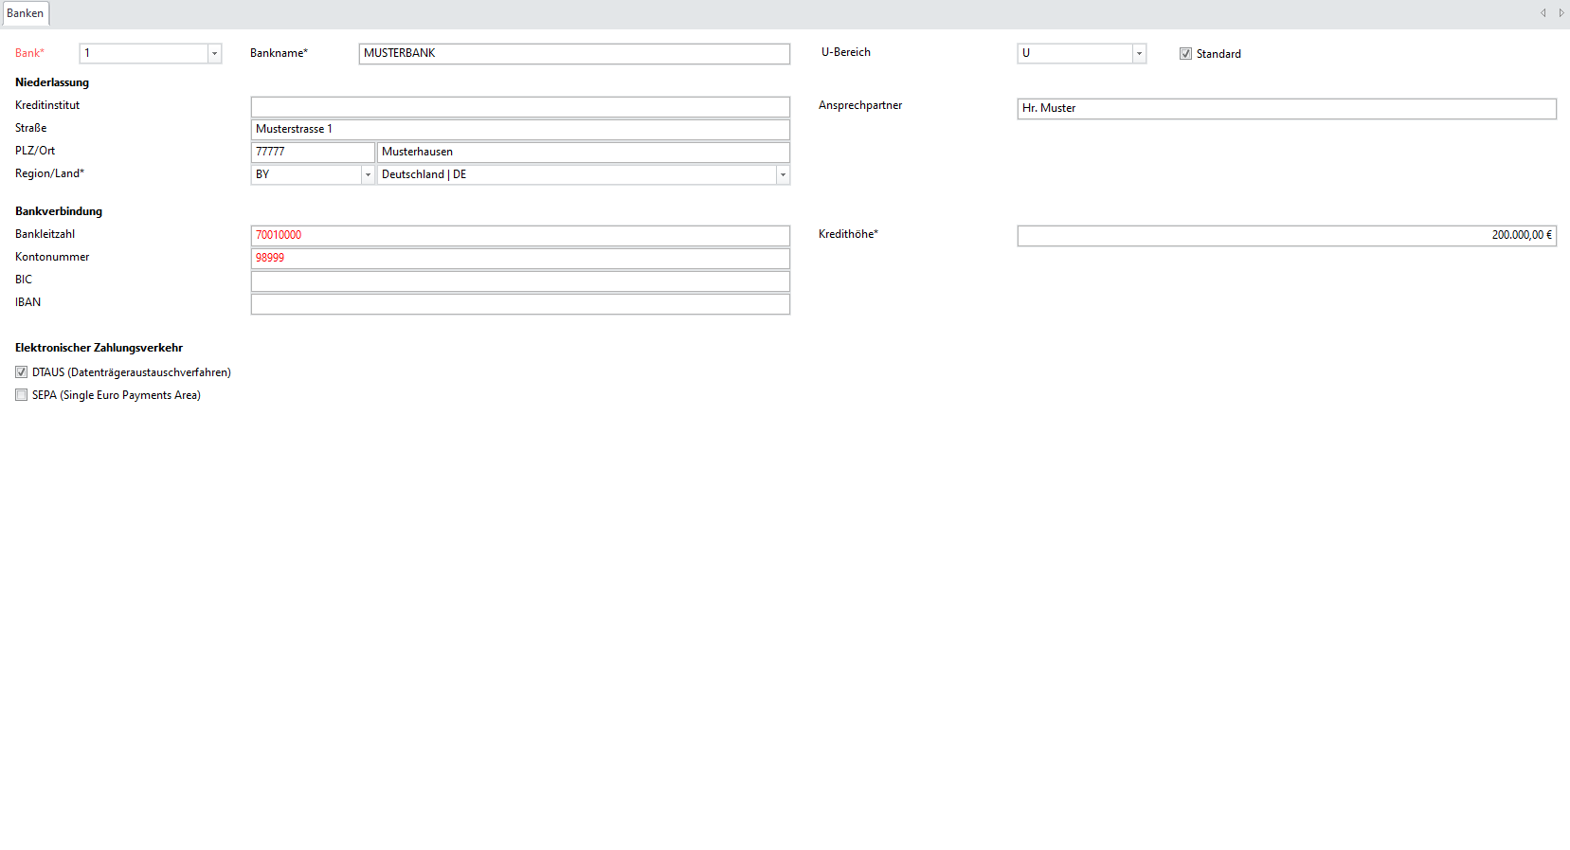Expand the U-Bereich dropdown

(1139, 54)
